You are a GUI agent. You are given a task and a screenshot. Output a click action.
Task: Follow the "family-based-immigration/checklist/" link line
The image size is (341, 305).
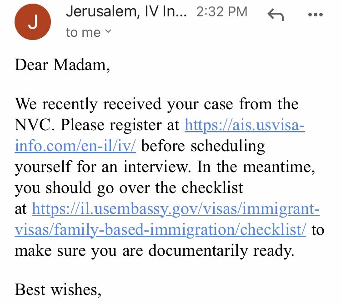point(160,230)
